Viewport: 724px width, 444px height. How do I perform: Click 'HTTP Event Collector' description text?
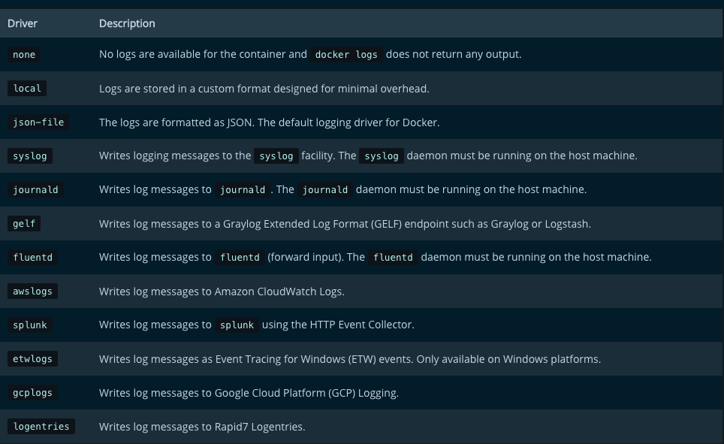[361, 325]
